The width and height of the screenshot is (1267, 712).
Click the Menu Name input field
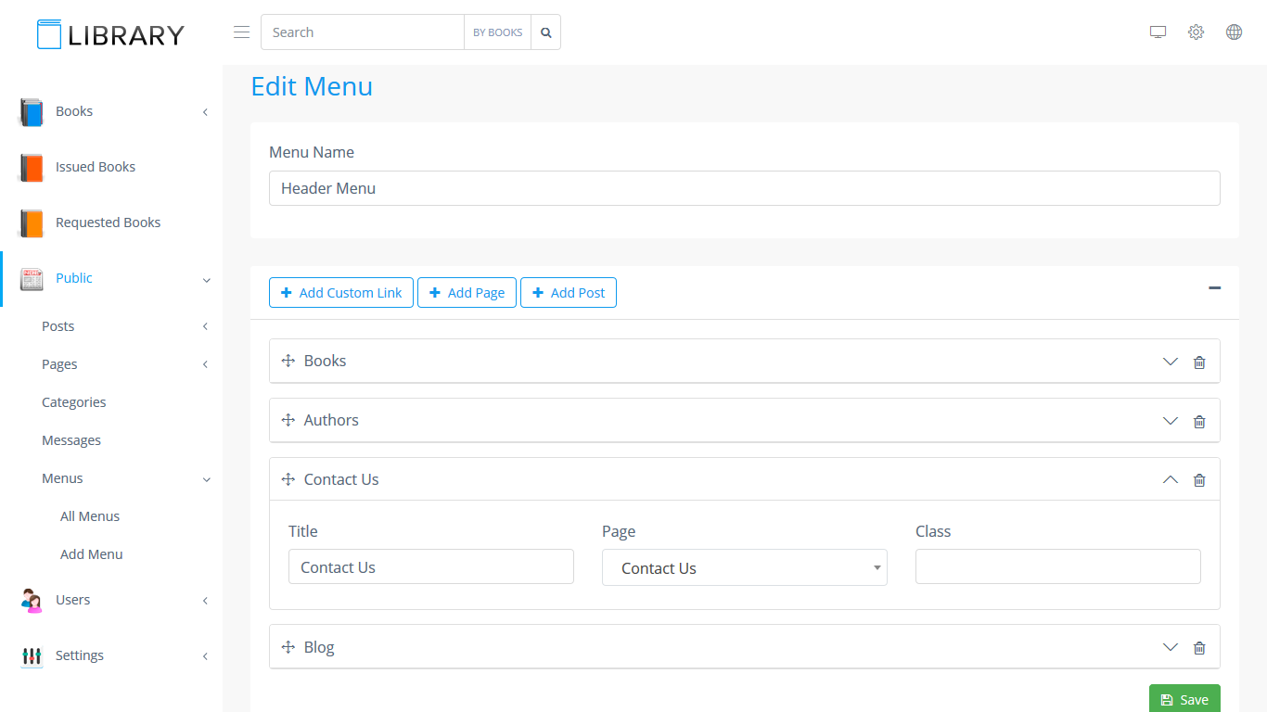(744, 188)
